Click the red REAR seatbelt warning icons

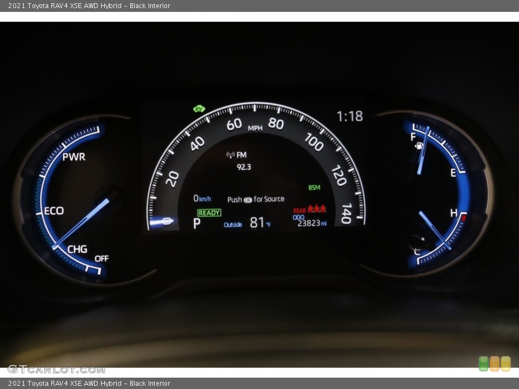310,210
